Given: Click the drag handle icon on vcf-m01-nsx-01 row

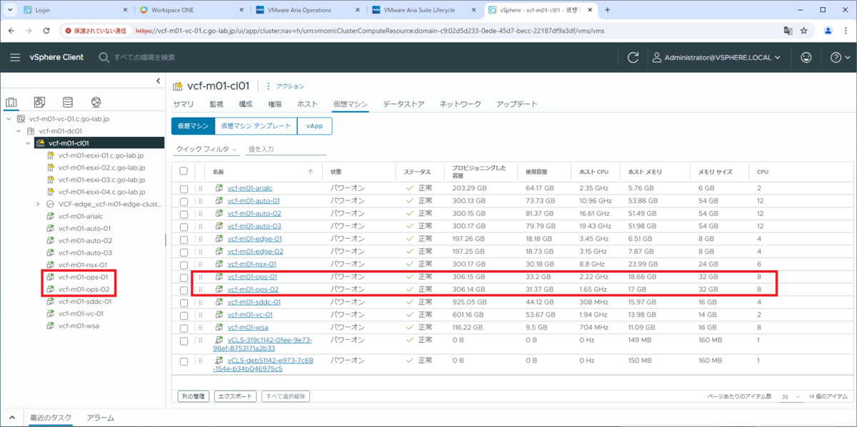Looking at the screenshot, I should pos(201,264).
